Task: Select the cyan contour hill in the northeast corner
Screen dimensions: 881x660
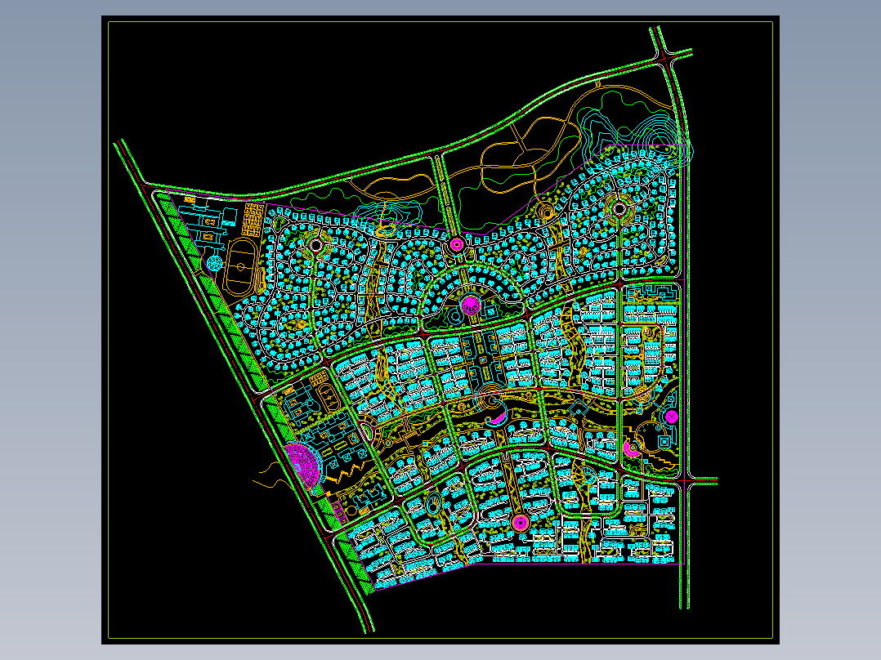Action: 660,140
